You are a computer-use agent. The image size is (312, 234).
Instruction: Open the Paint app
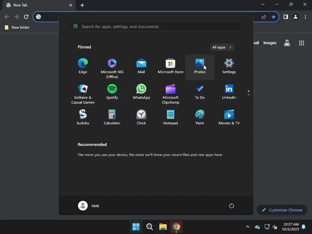200,118
